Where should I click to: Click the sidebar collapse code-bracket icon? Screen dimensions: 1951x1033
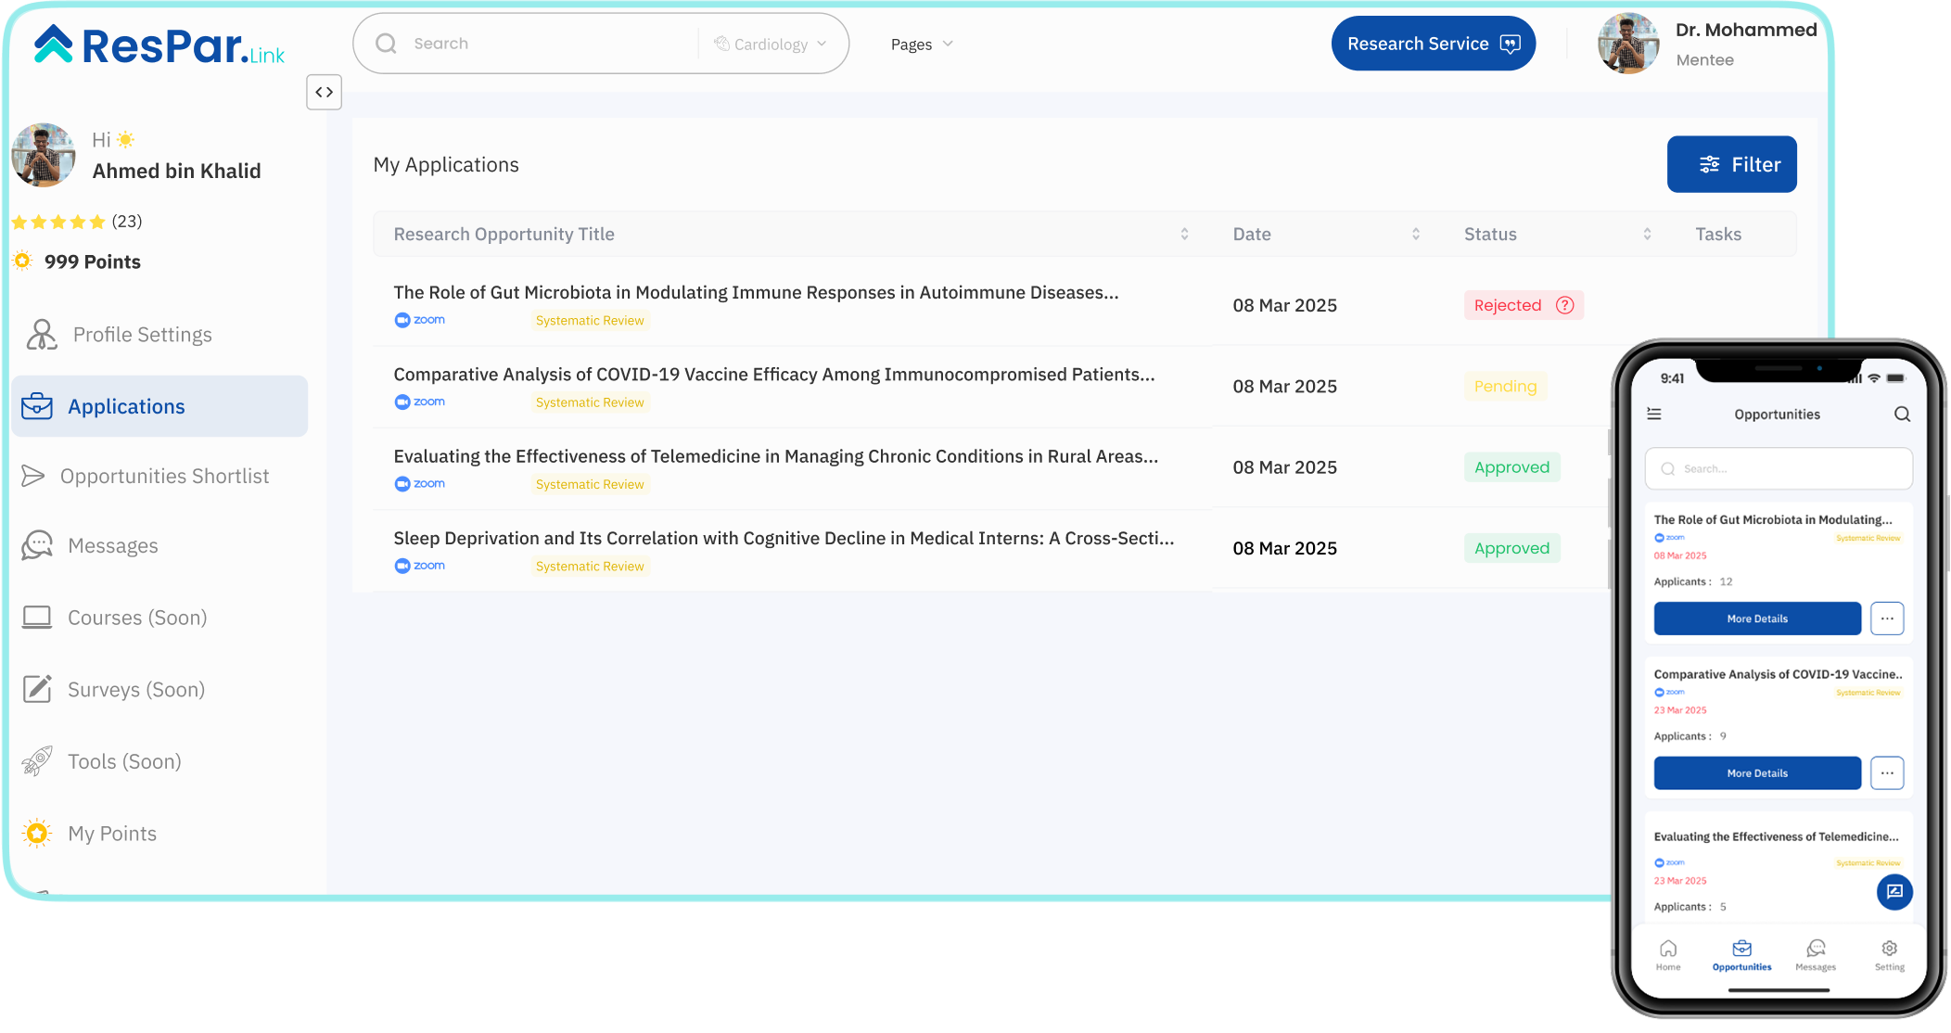click(324, 92)
